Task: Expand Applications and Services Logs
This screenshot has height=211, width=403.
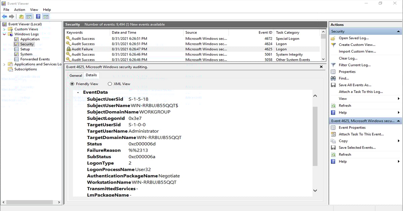Action: pos(4,64)
